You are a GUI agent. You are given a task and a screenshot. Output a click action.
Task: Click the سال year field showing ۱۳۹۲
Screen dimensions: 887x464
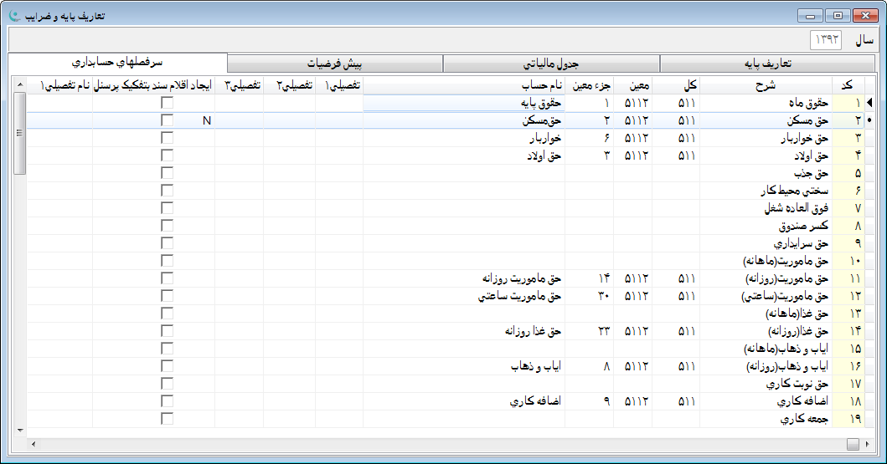tap(826, 40)
